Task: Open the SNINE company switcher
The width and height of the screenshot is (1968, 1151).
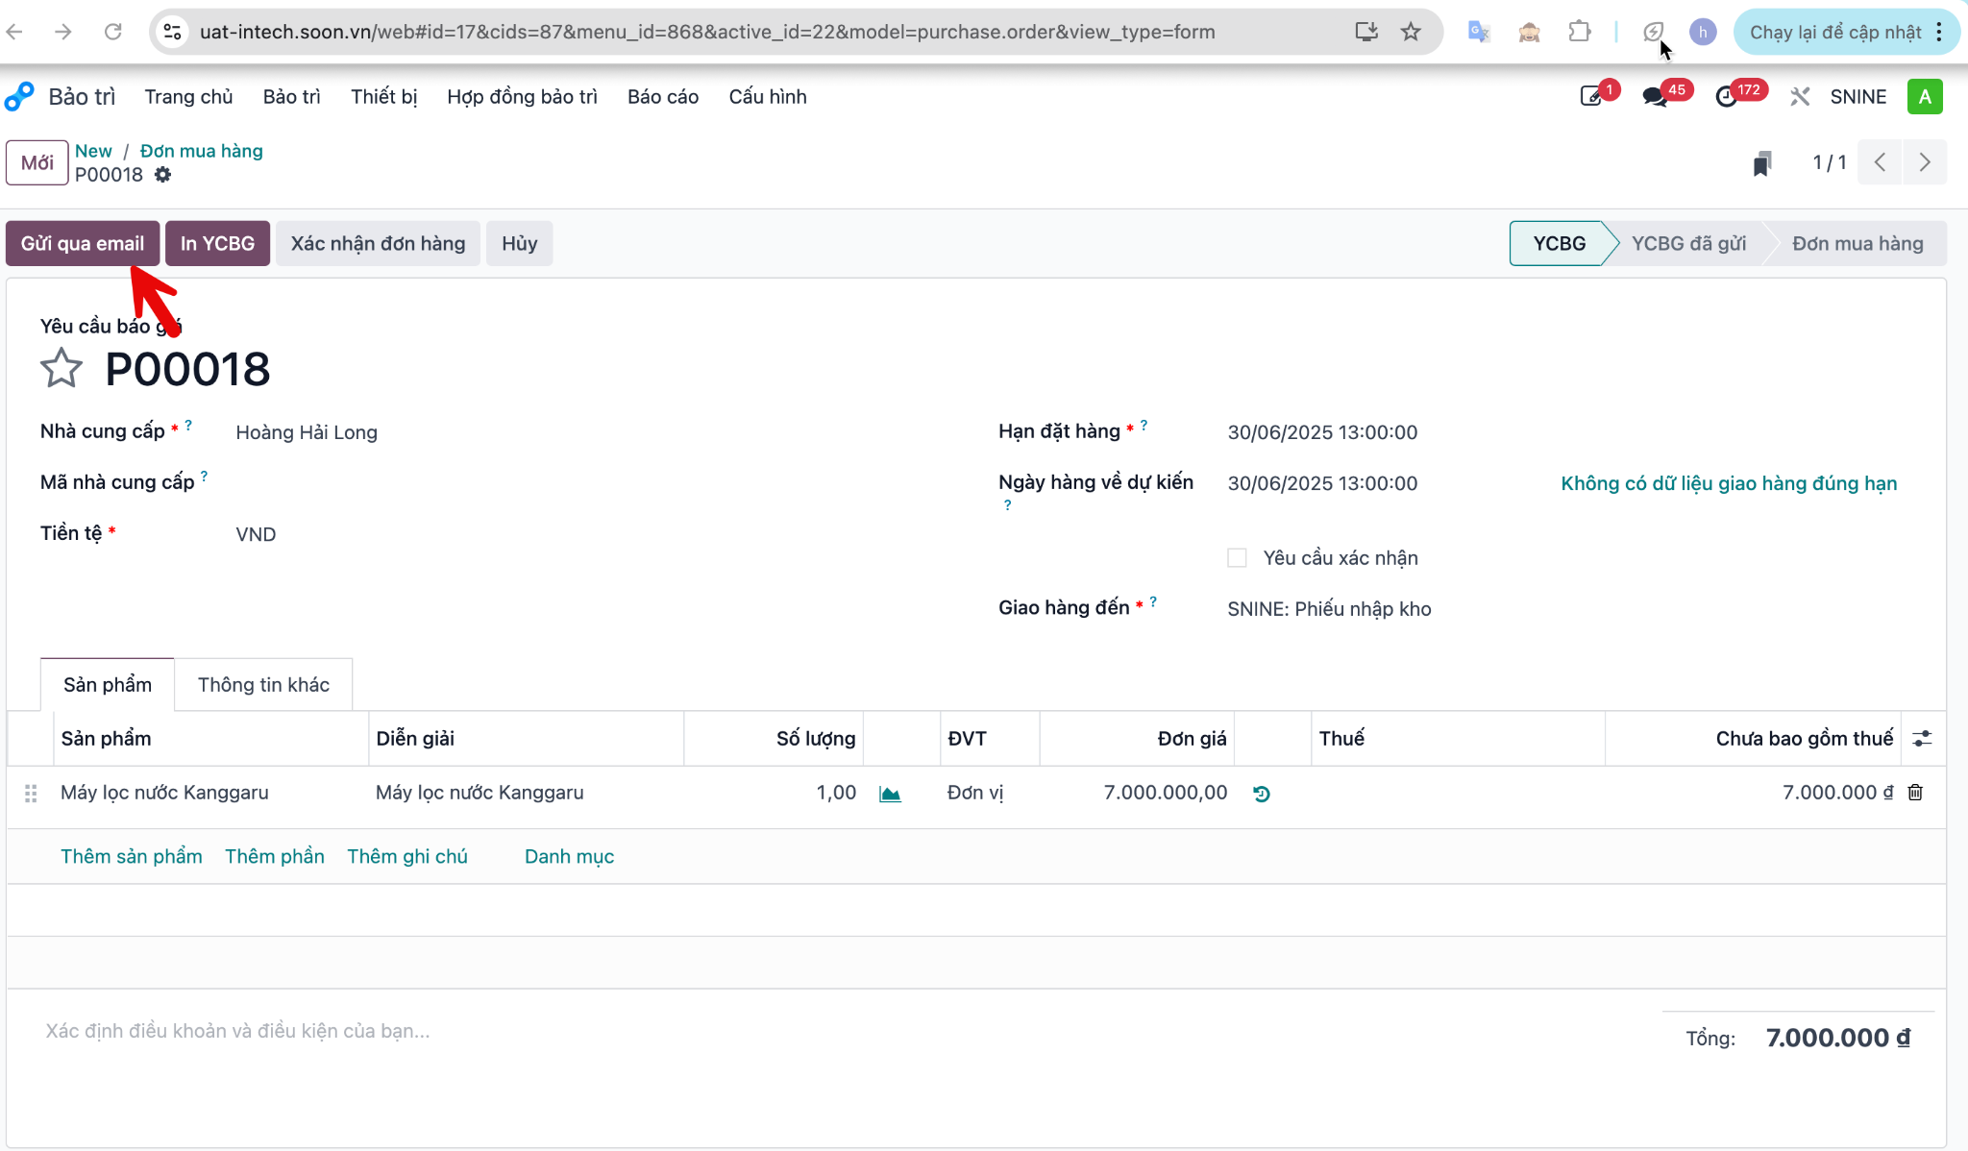Action: coord(1858,96)
